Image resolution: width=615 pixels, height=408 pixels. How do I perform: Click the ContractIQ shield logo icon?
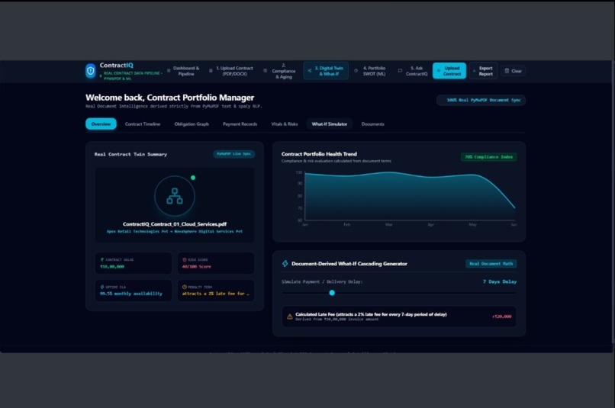(x=91, y=71)
